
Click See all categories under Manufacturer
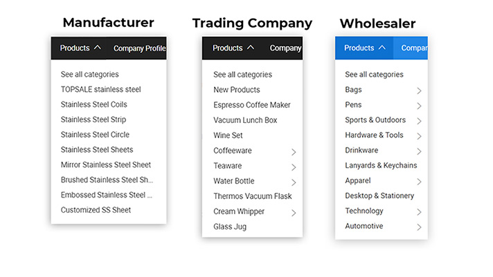89,74
